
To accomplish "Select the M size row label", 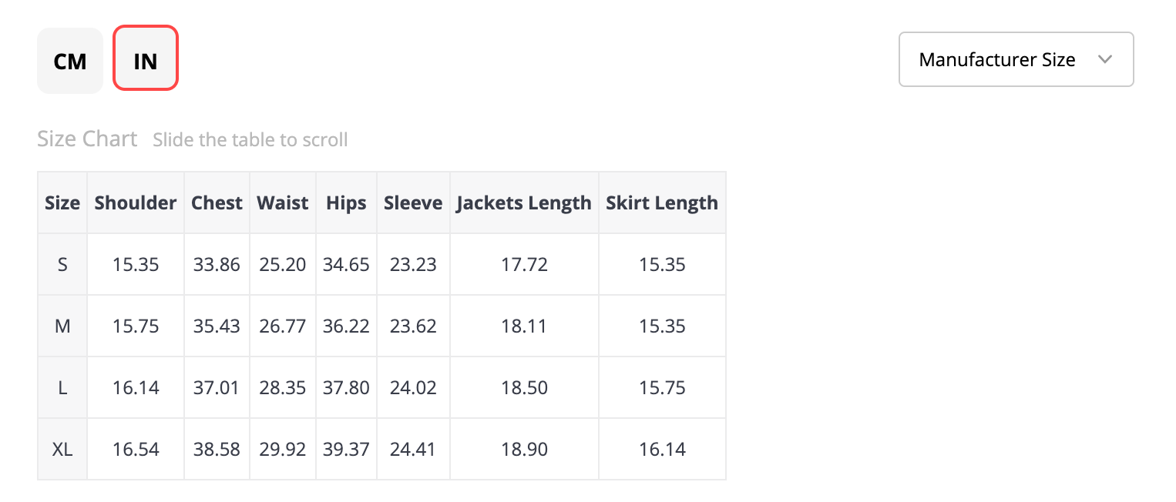I will [x=62, y=326].
